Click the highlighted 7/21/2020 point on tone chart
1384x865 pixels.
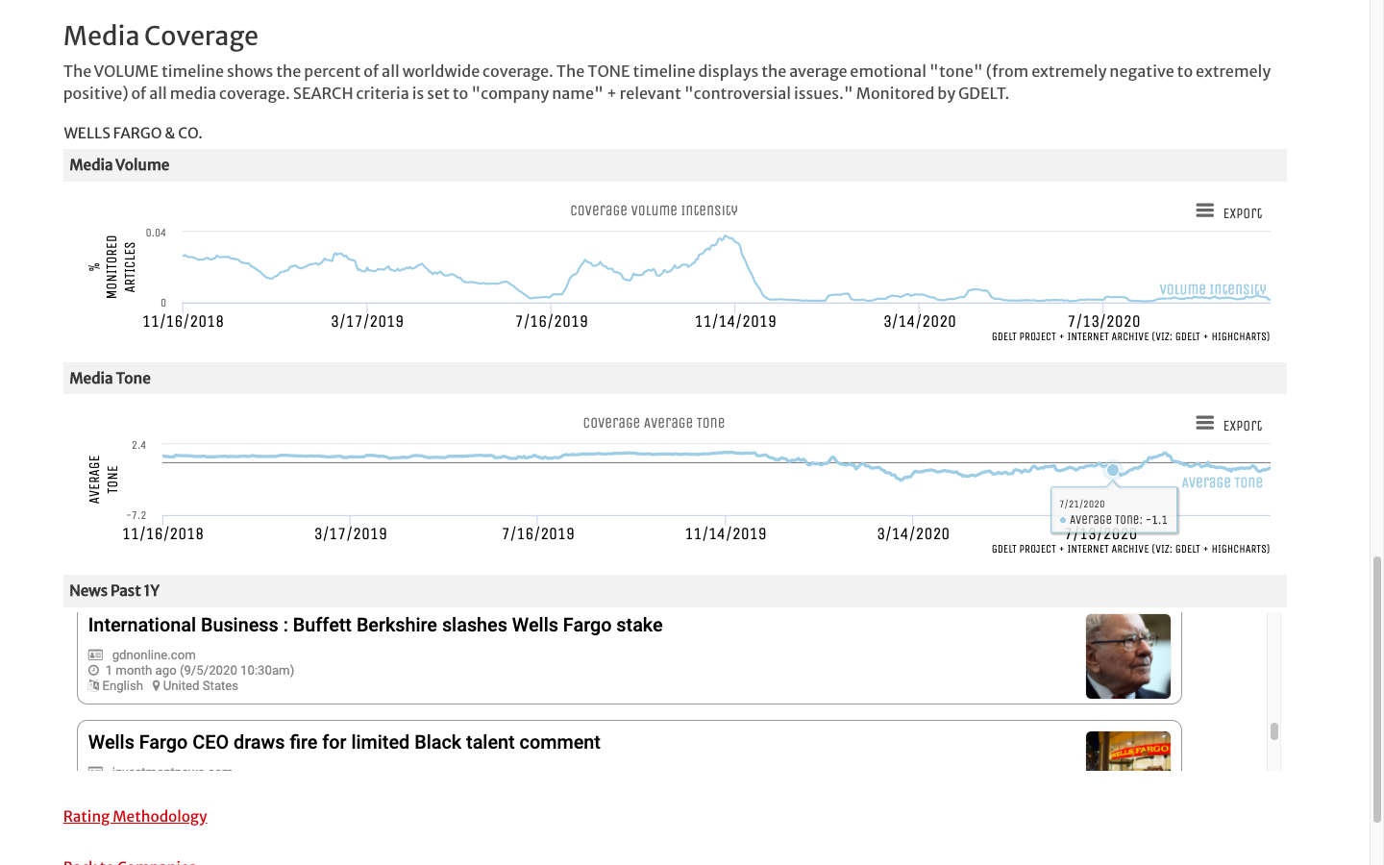[x=1113, y=470]
